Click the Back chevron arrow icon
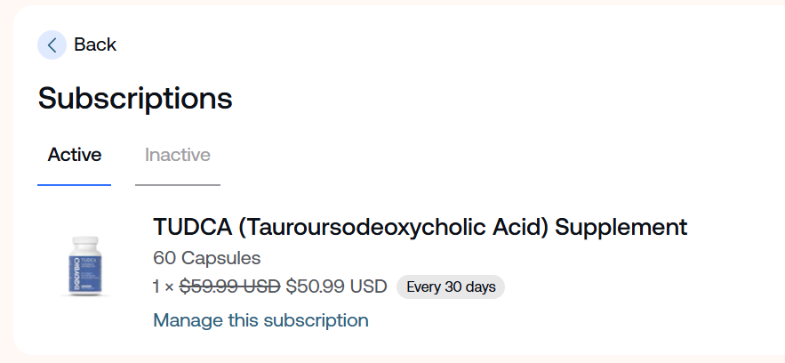The image size is (785, 363). pyautogui.click(x=52, y=45)
